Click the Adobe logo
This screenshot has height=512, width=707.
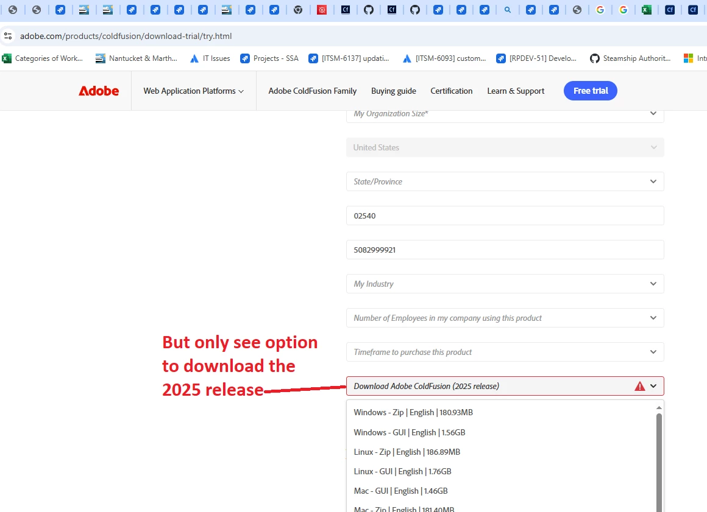pos(99,91)
